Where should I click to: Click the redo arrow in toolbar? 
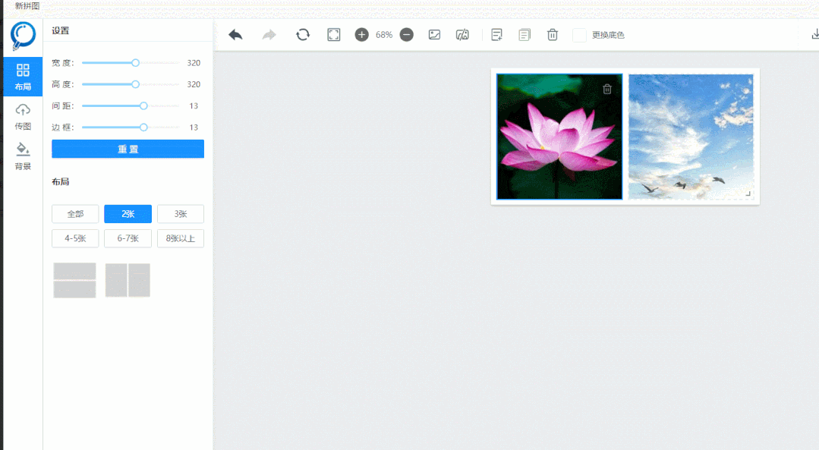coord(269,35)
